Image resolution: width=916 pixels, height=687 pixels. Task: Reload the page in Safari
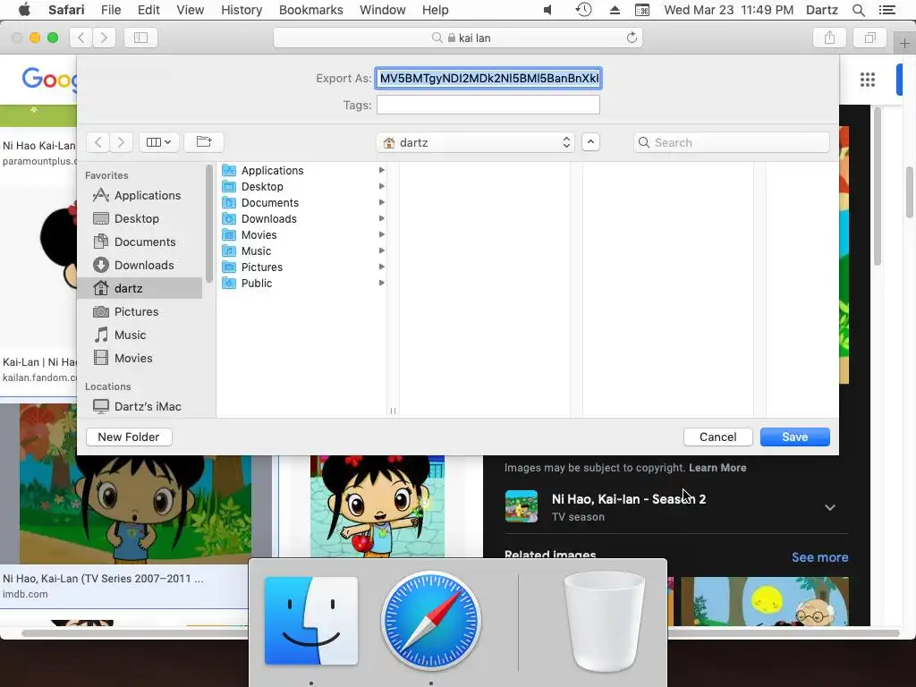click(x=632, y=38)
